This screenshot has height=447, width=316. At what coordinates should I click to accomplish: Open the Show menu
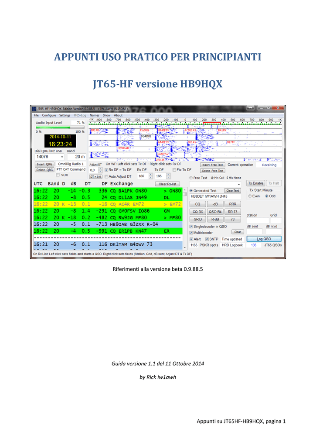point(106,115)
